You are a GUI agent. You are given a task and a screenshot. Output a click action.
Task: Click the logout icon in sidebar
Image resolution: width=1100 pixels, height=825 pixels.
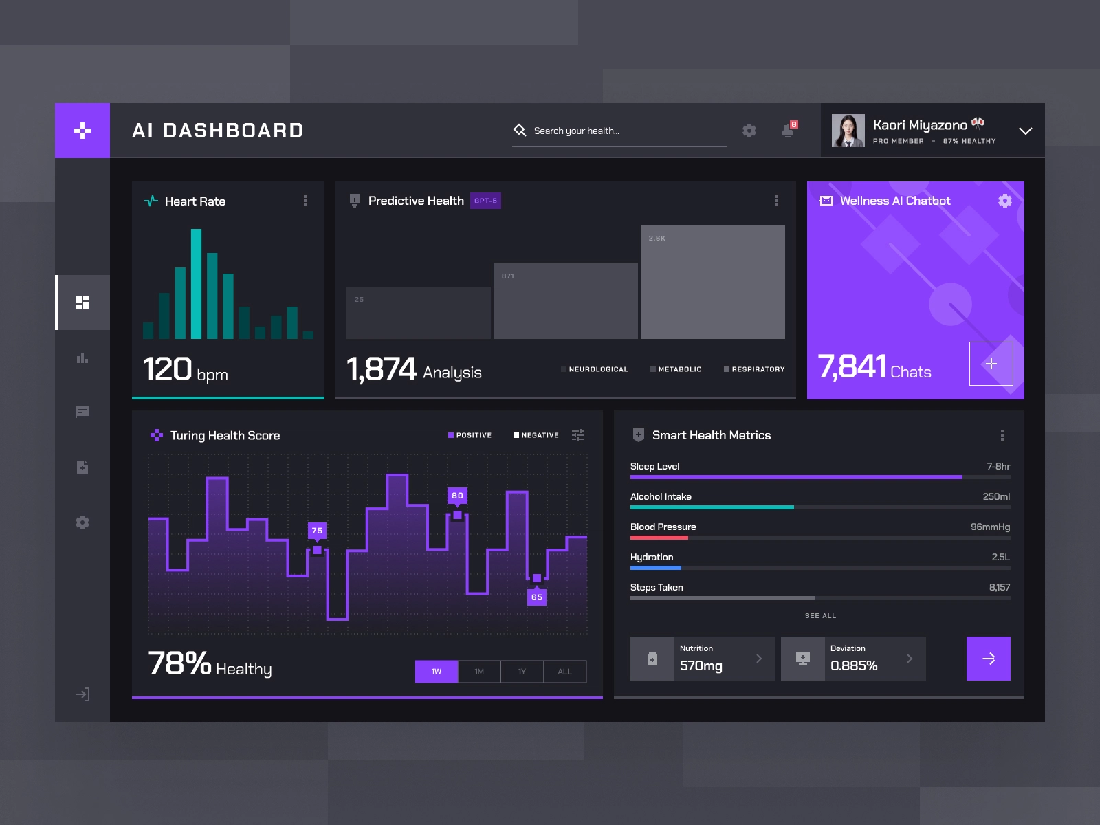(82, 694)
